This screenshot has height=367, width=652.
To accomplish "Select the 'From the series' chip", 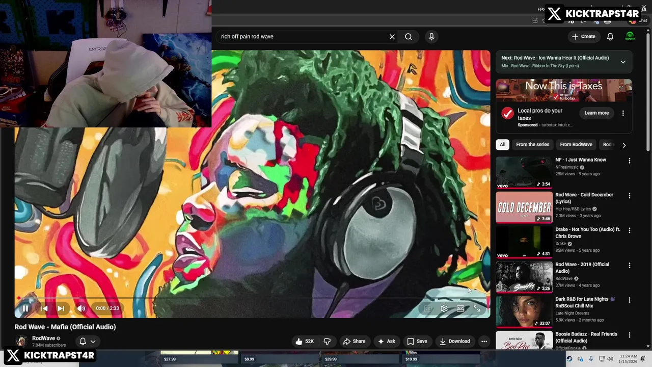I will click(x=533, y=145).
